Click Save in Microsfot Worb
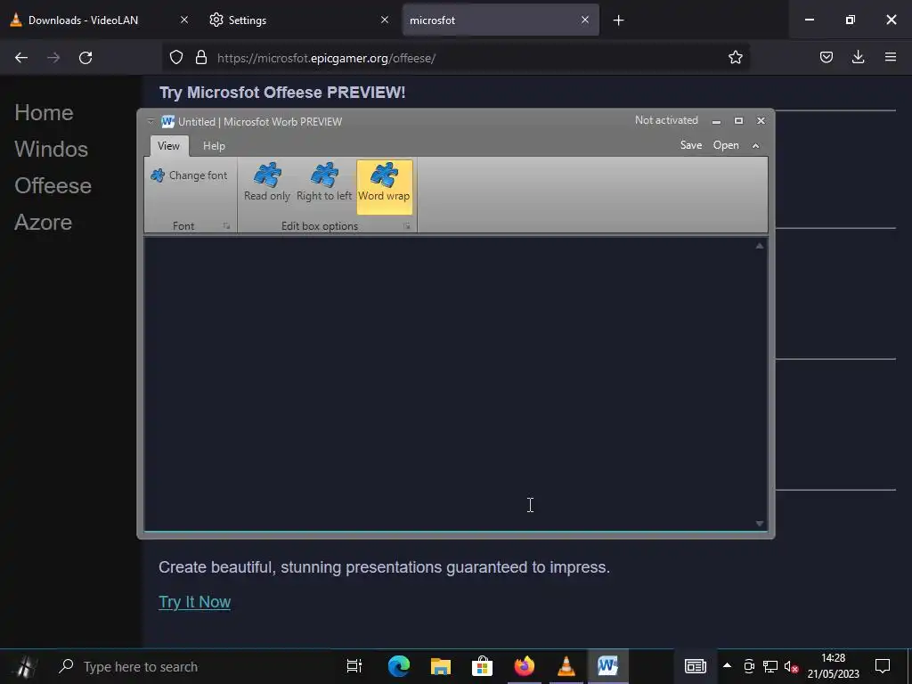Screen dimensions: 912x684 click(691, 145)
